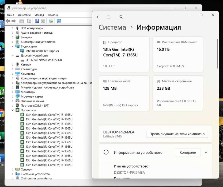The image size is (223, 187).
Task: Open Microsoft Edge from the desktop icons
Action: tap(2, 47)
